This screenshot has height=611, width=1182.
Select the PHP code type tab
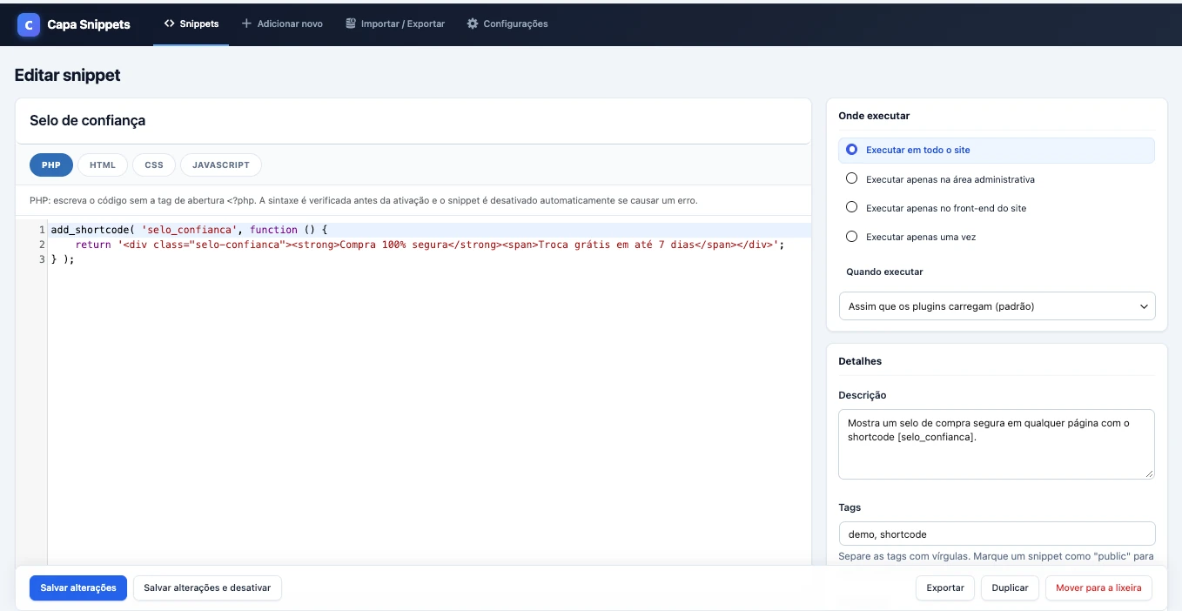pos(51,164)
